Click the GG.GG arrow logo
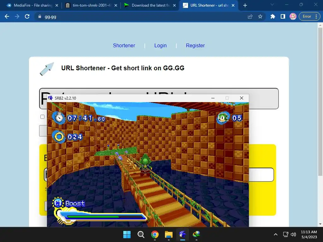The height and width of the screenshot is (242, 323). click(47, 69)
